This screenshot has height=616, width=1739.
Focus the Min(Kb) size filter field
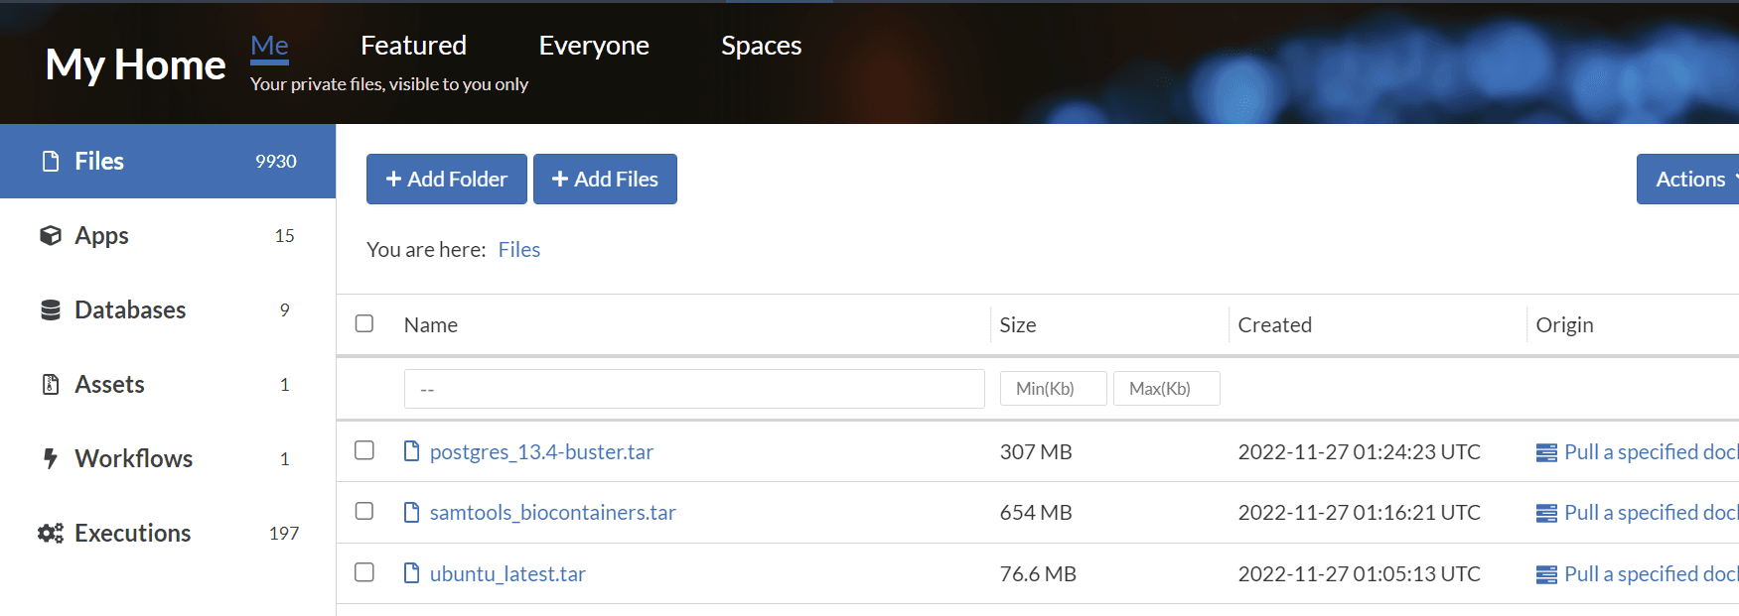coord(1053,389)
